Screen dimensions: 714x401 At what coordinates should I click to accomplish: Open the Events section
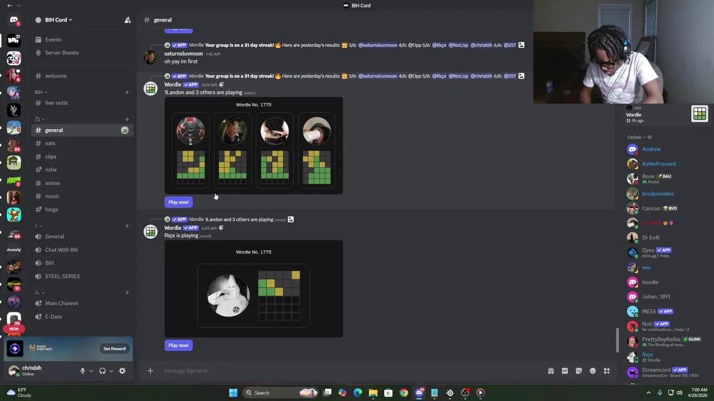click(x=82, y=40)
